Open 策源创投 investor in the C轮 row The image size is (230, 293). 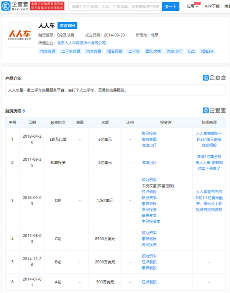point(149,239)
